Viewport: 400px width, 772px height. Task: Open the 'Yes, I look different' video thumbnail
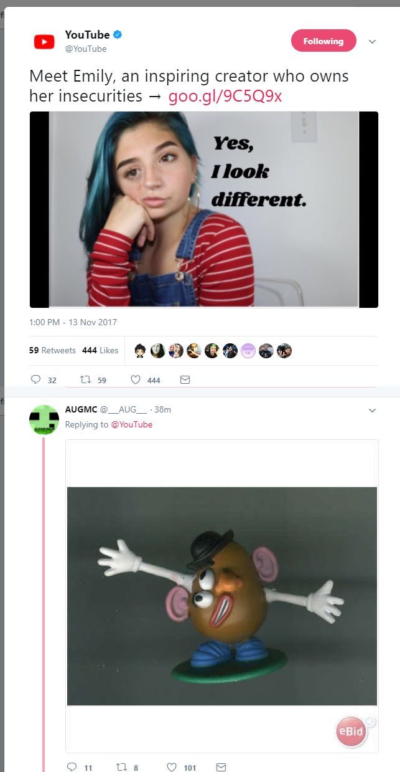click(x=204, y=209)
